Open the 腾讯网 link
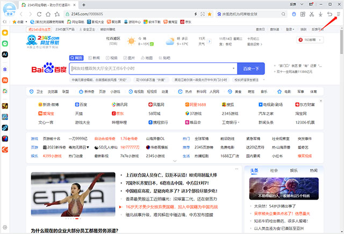 tap(119, 105)
